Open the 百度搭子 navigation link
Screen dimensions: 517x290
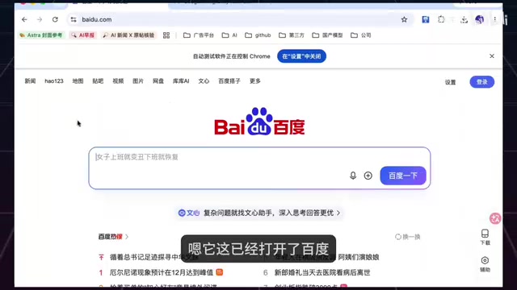[229, 81]
